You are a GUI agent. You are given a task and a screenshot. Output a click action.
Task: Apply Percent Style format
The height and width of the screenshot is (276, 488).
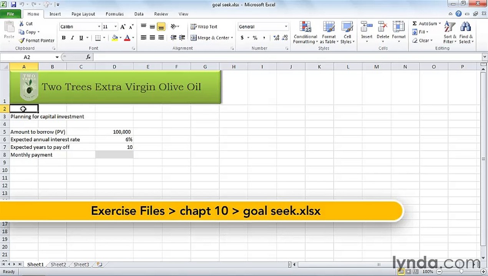[x=255, y=38]
